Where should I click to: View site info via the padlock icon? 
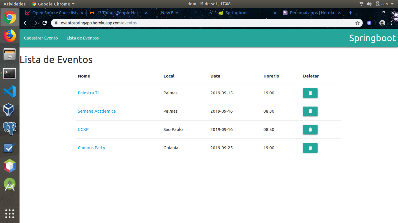coord(57,23)
